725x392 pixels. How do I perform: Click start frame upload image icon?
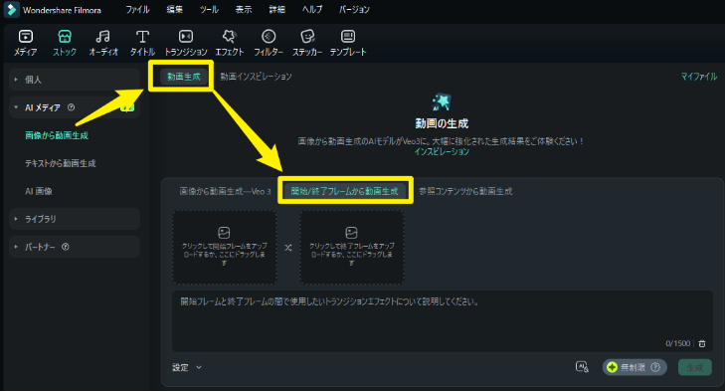click(x=224, y=233)
